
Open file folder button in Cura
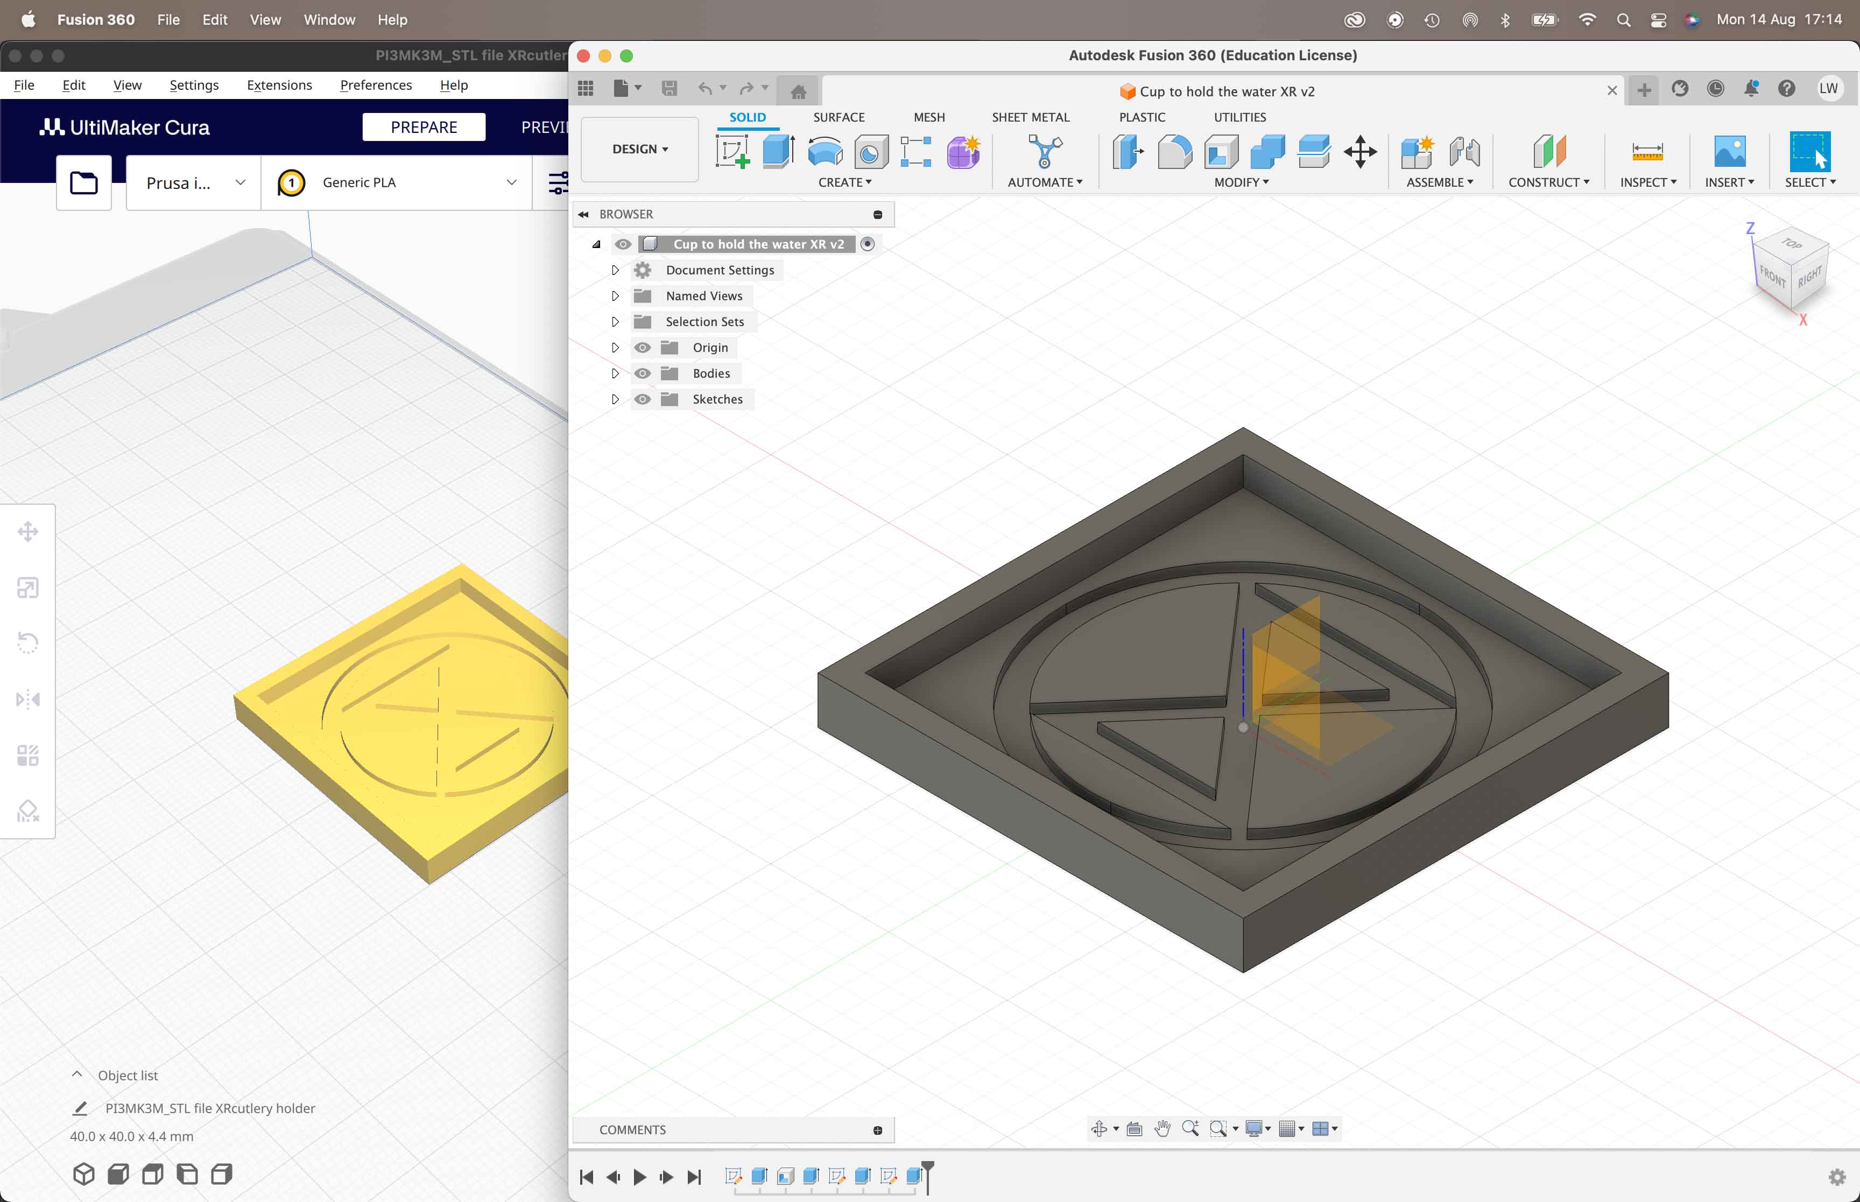pos(83,182)
